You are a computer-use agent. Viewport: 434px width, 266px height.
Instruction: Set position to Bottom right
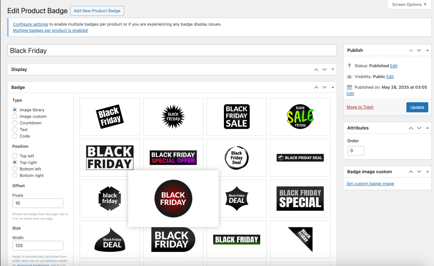15,175
